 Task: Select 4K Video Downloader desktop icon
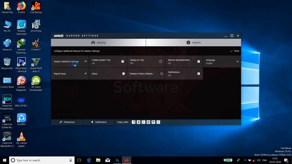pyautogui.click(x=36, y=83)
